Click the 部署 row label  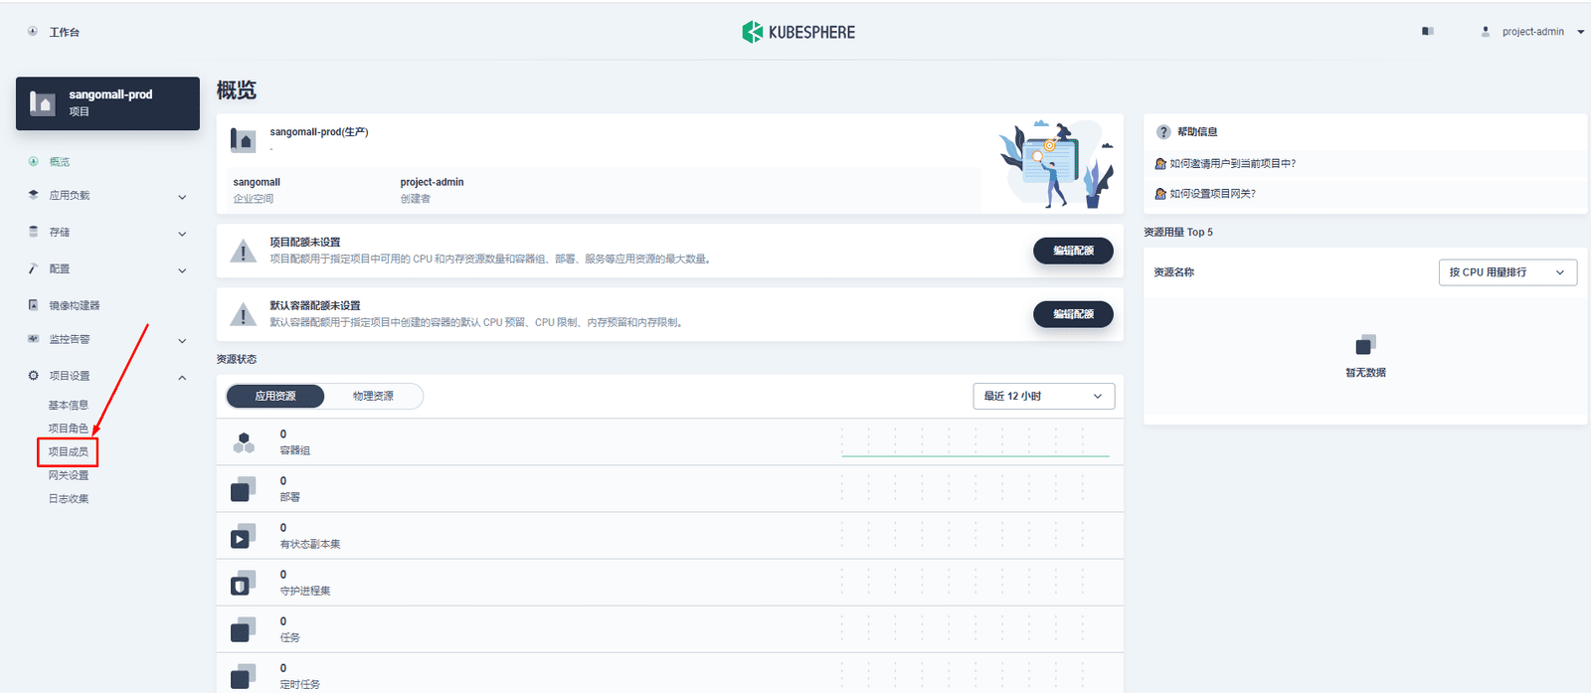(289, 497)
